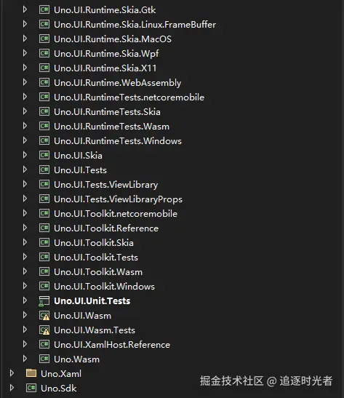Select the Uno.Wasm project
Image resolution: width=344 pixels, height=398 pixels.
76,359
